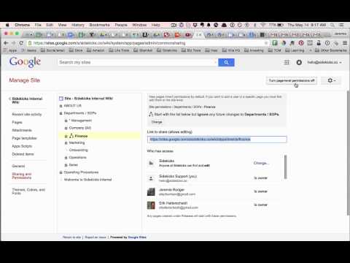The image size is (350, 263).
Task: Click the Google Sites link in footer
Action: (137, 237)
